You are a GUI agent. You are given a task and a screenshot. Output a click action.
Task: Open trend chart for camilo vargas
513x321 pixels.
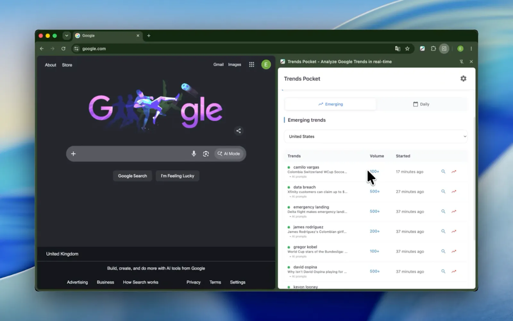(x=454, y=172)
